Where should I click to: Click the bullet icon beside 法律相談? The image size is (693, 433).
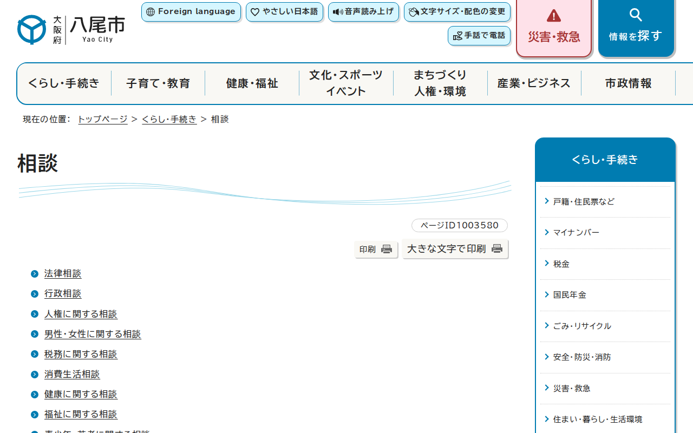pyautogui.click(x=35, y=274)
